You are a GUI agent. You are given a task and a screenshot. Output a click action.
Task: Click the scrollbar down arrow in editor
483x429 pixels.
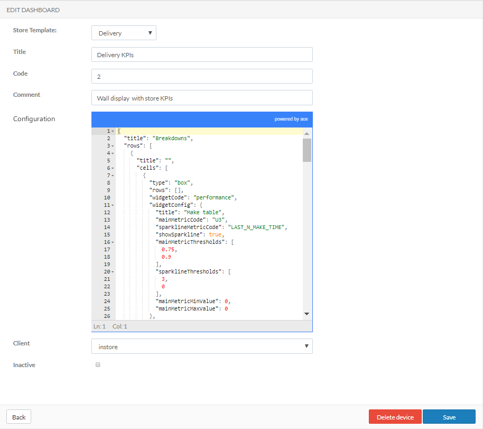coord(306,314)
